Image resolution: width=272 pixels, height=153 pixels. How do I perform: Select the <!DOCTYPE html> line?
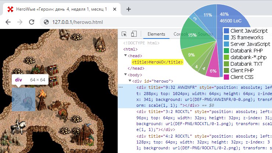[141, 43]
